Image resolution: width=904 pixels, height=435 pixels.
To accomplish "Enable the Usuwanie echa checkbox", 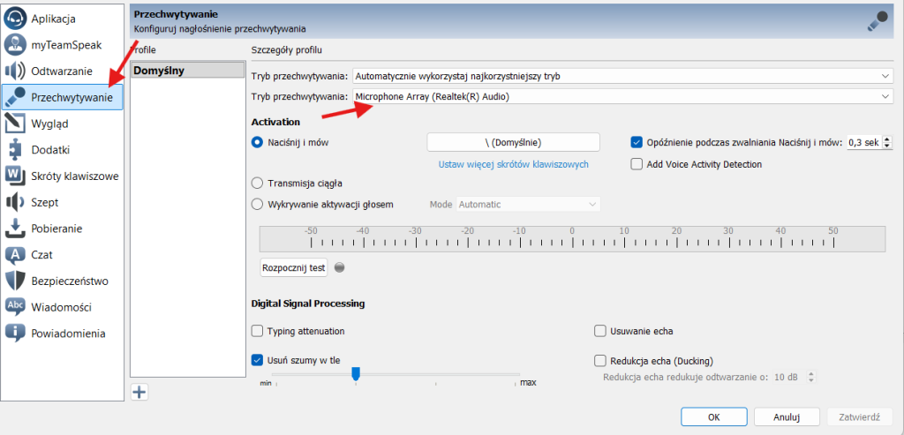I will tap(601, 331).
